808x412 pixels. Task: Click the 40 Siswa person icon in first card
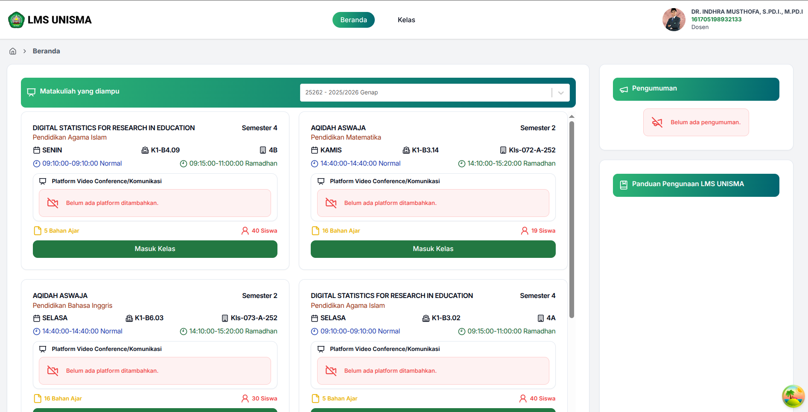coord(245,231)
